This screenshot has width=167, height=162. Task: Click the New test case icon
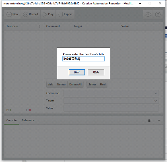point(9,14)
